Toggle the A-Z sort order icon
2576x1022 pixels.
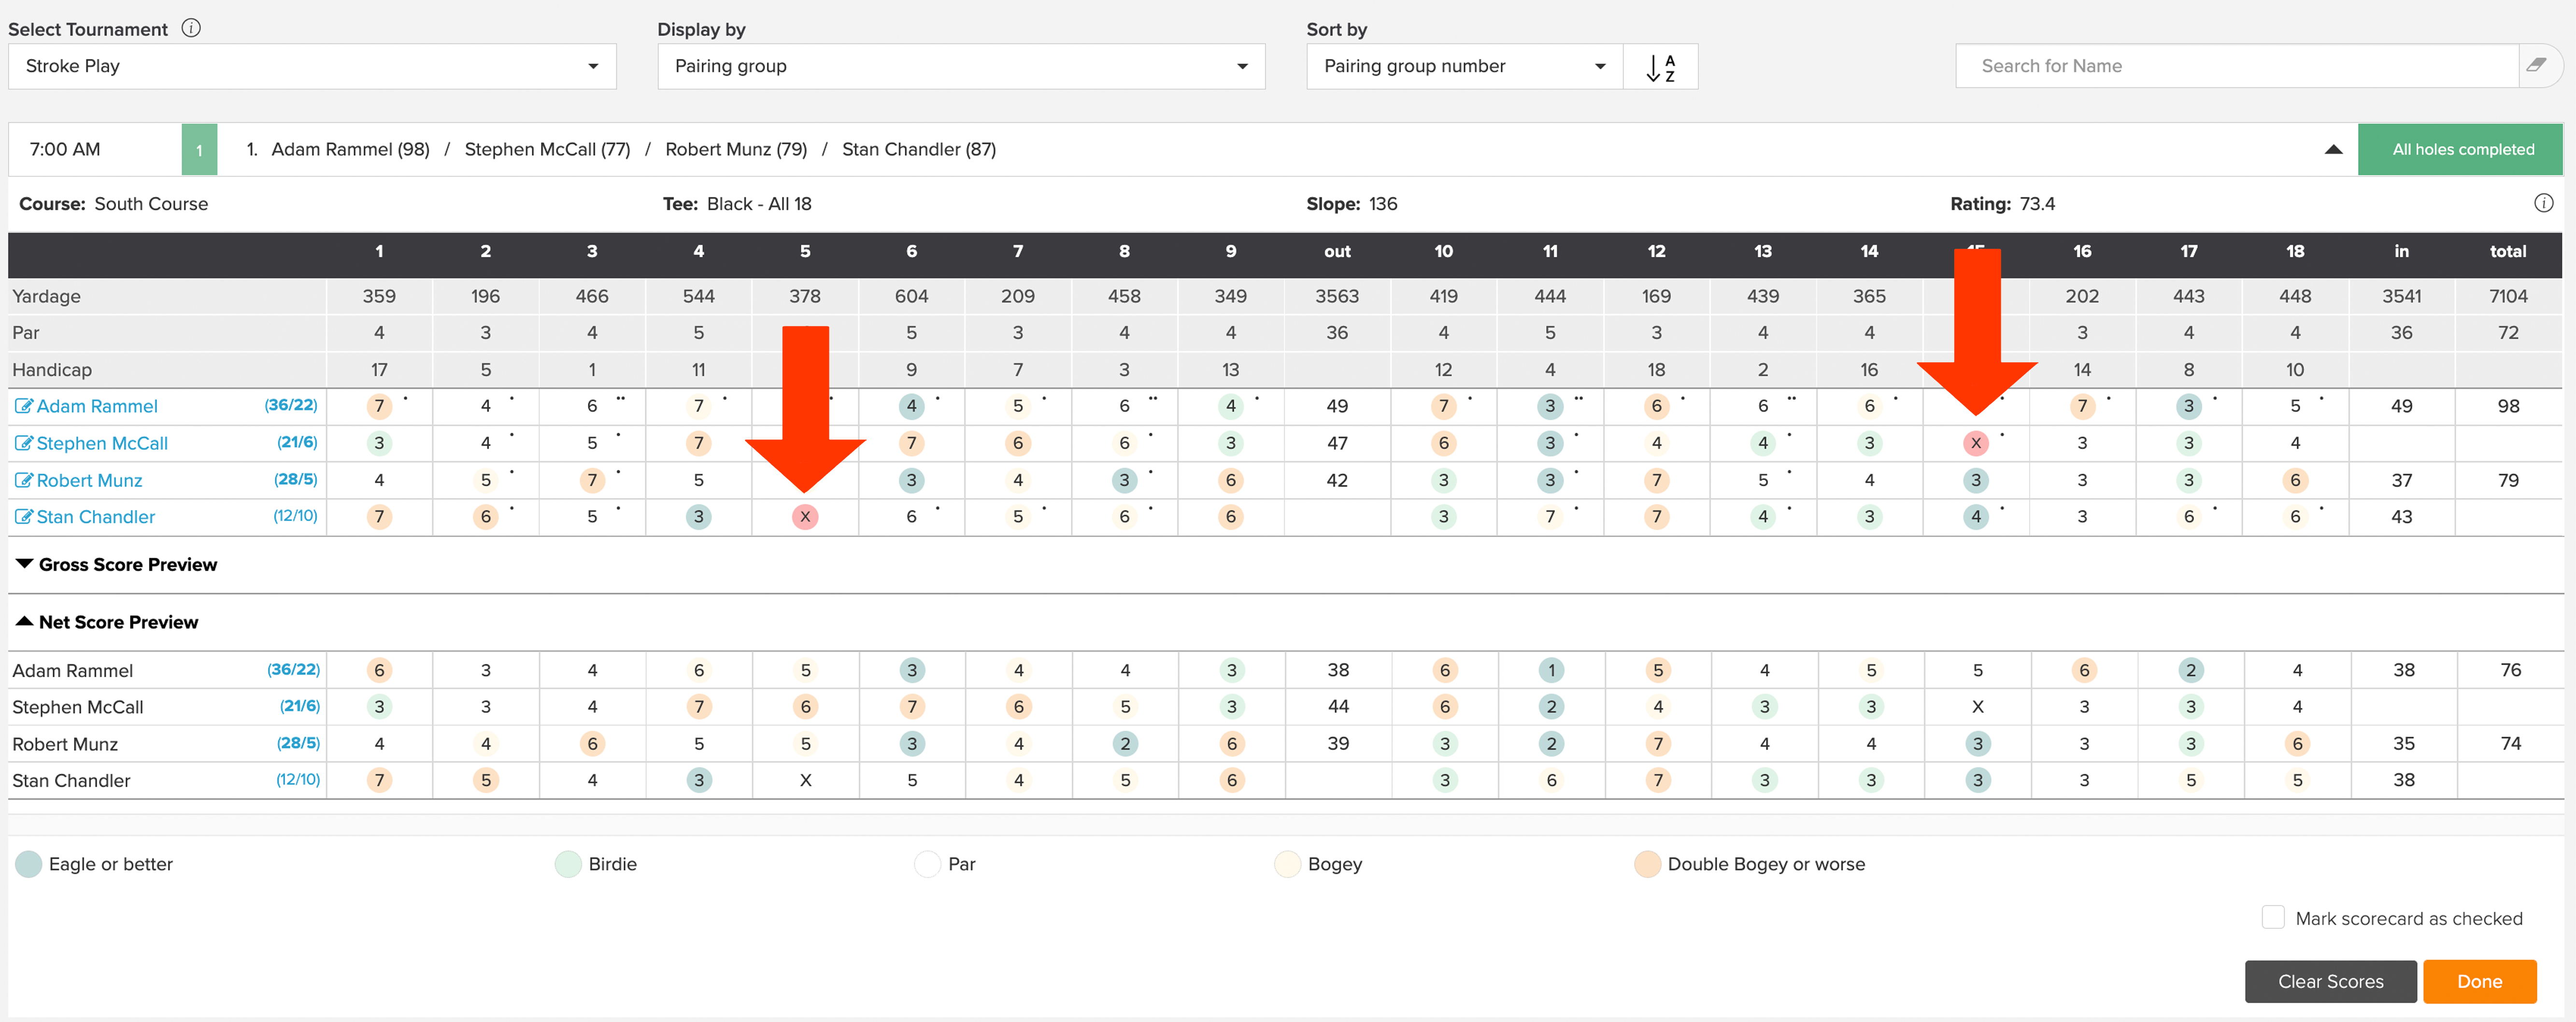1660,66
